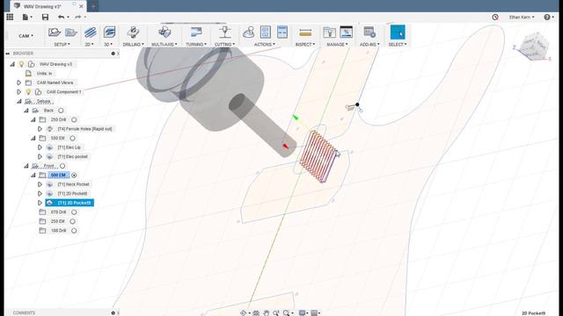Choose the 2D milling toolpath icon

90,32
